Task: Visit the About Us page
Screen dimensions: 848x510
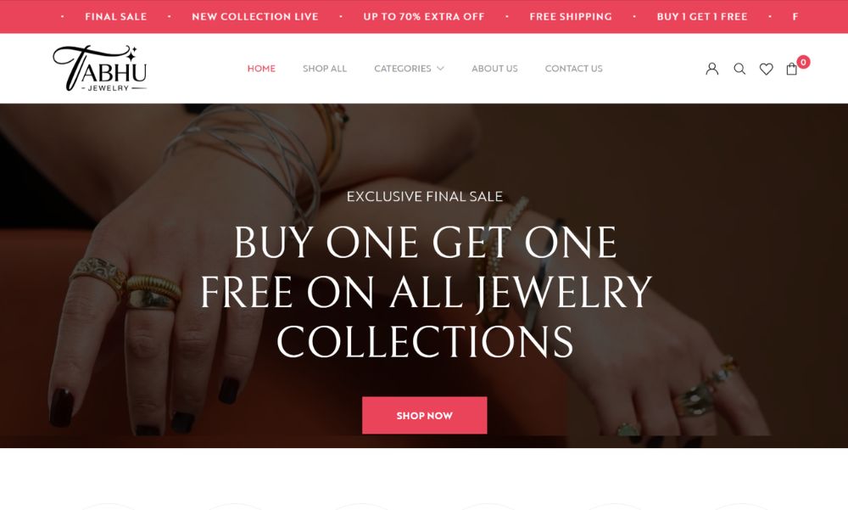Action: click(494, 68)
